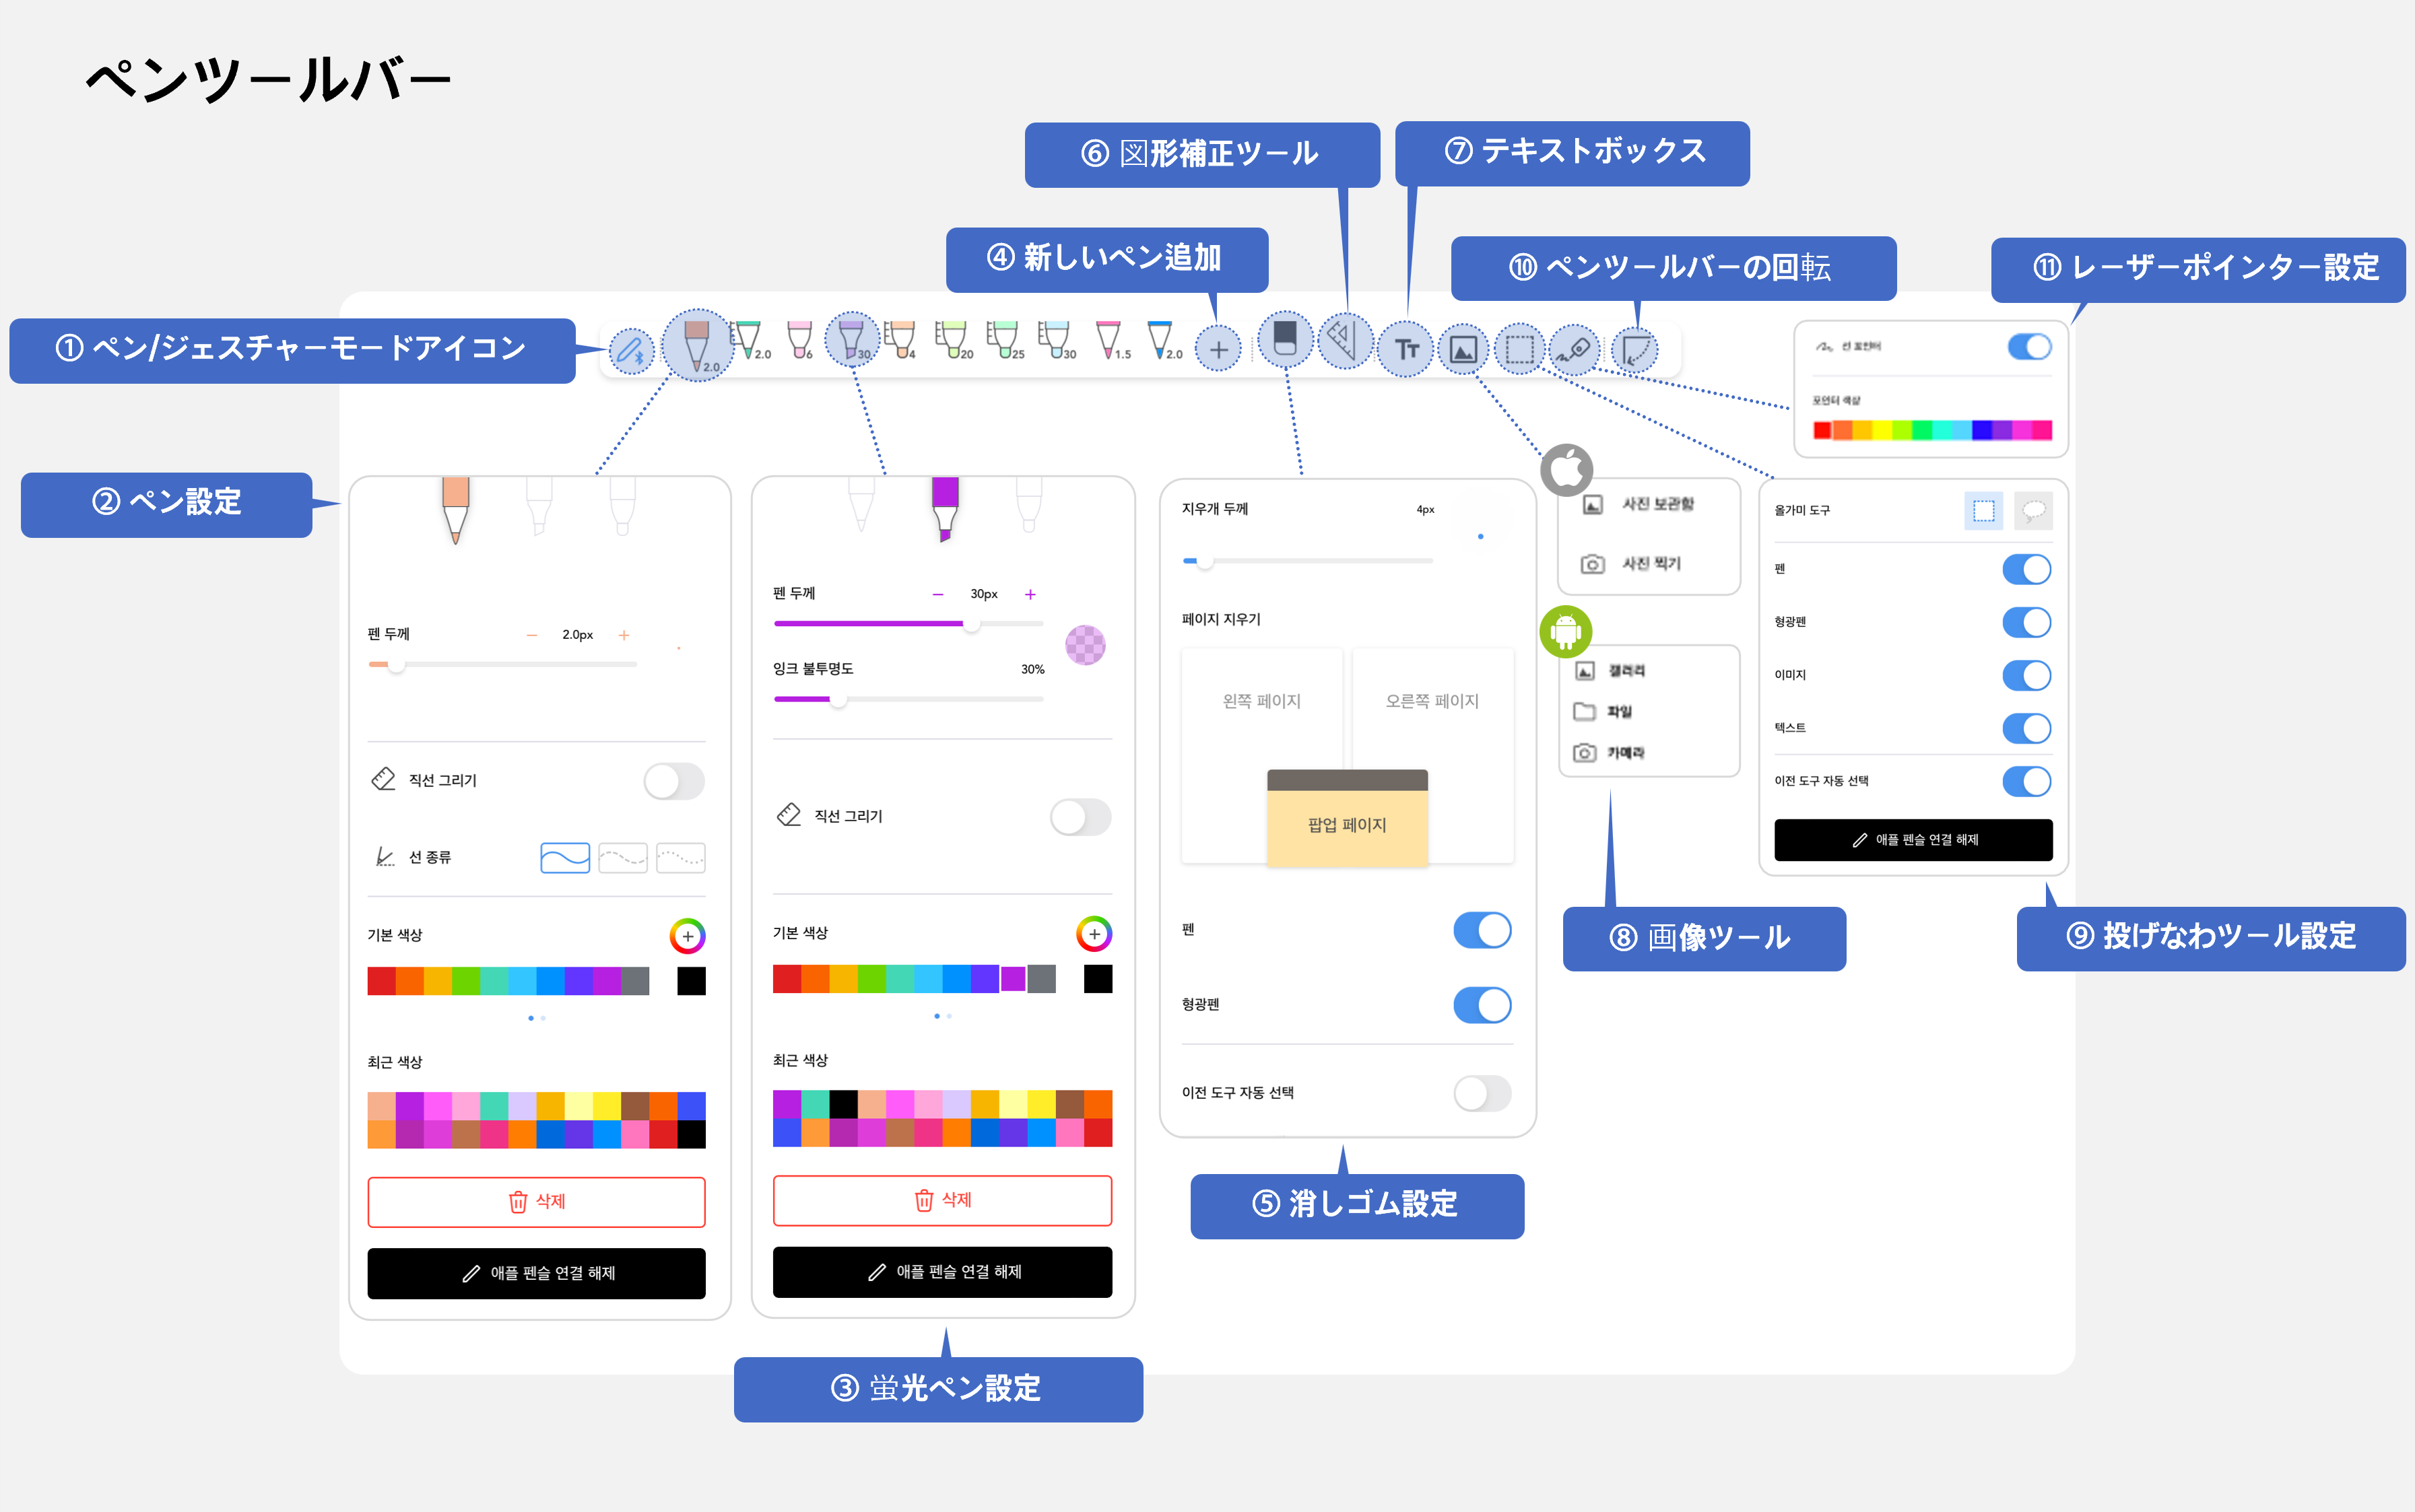The height and width of the screenshot is (1512, 2415).
Task: Select the lasso dashed-rectangle tool in toolbar
Action: (x=1519, y=349)
